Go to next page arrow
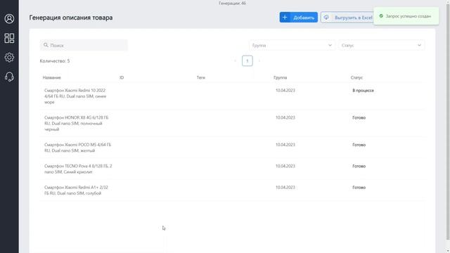This screenshot has height=253, width=450. click(259, 61)
